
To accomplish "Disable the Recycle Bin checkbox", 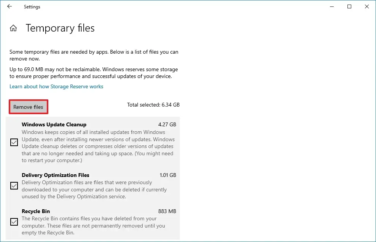I will tap(14, 222).
